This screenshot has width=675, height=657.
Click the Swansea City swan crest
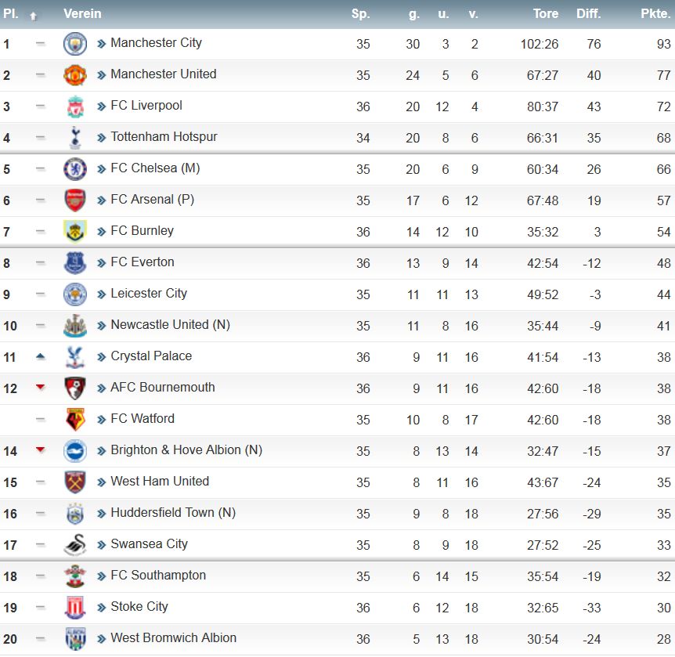[75, 545]
